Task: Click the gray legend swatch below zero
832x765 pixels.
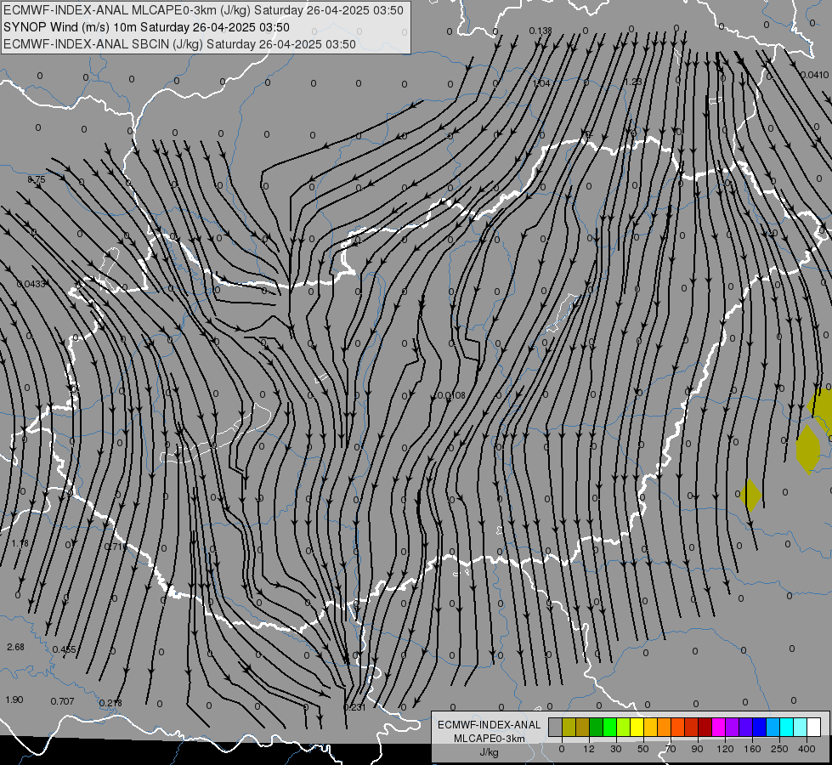Action: point(556,727)
